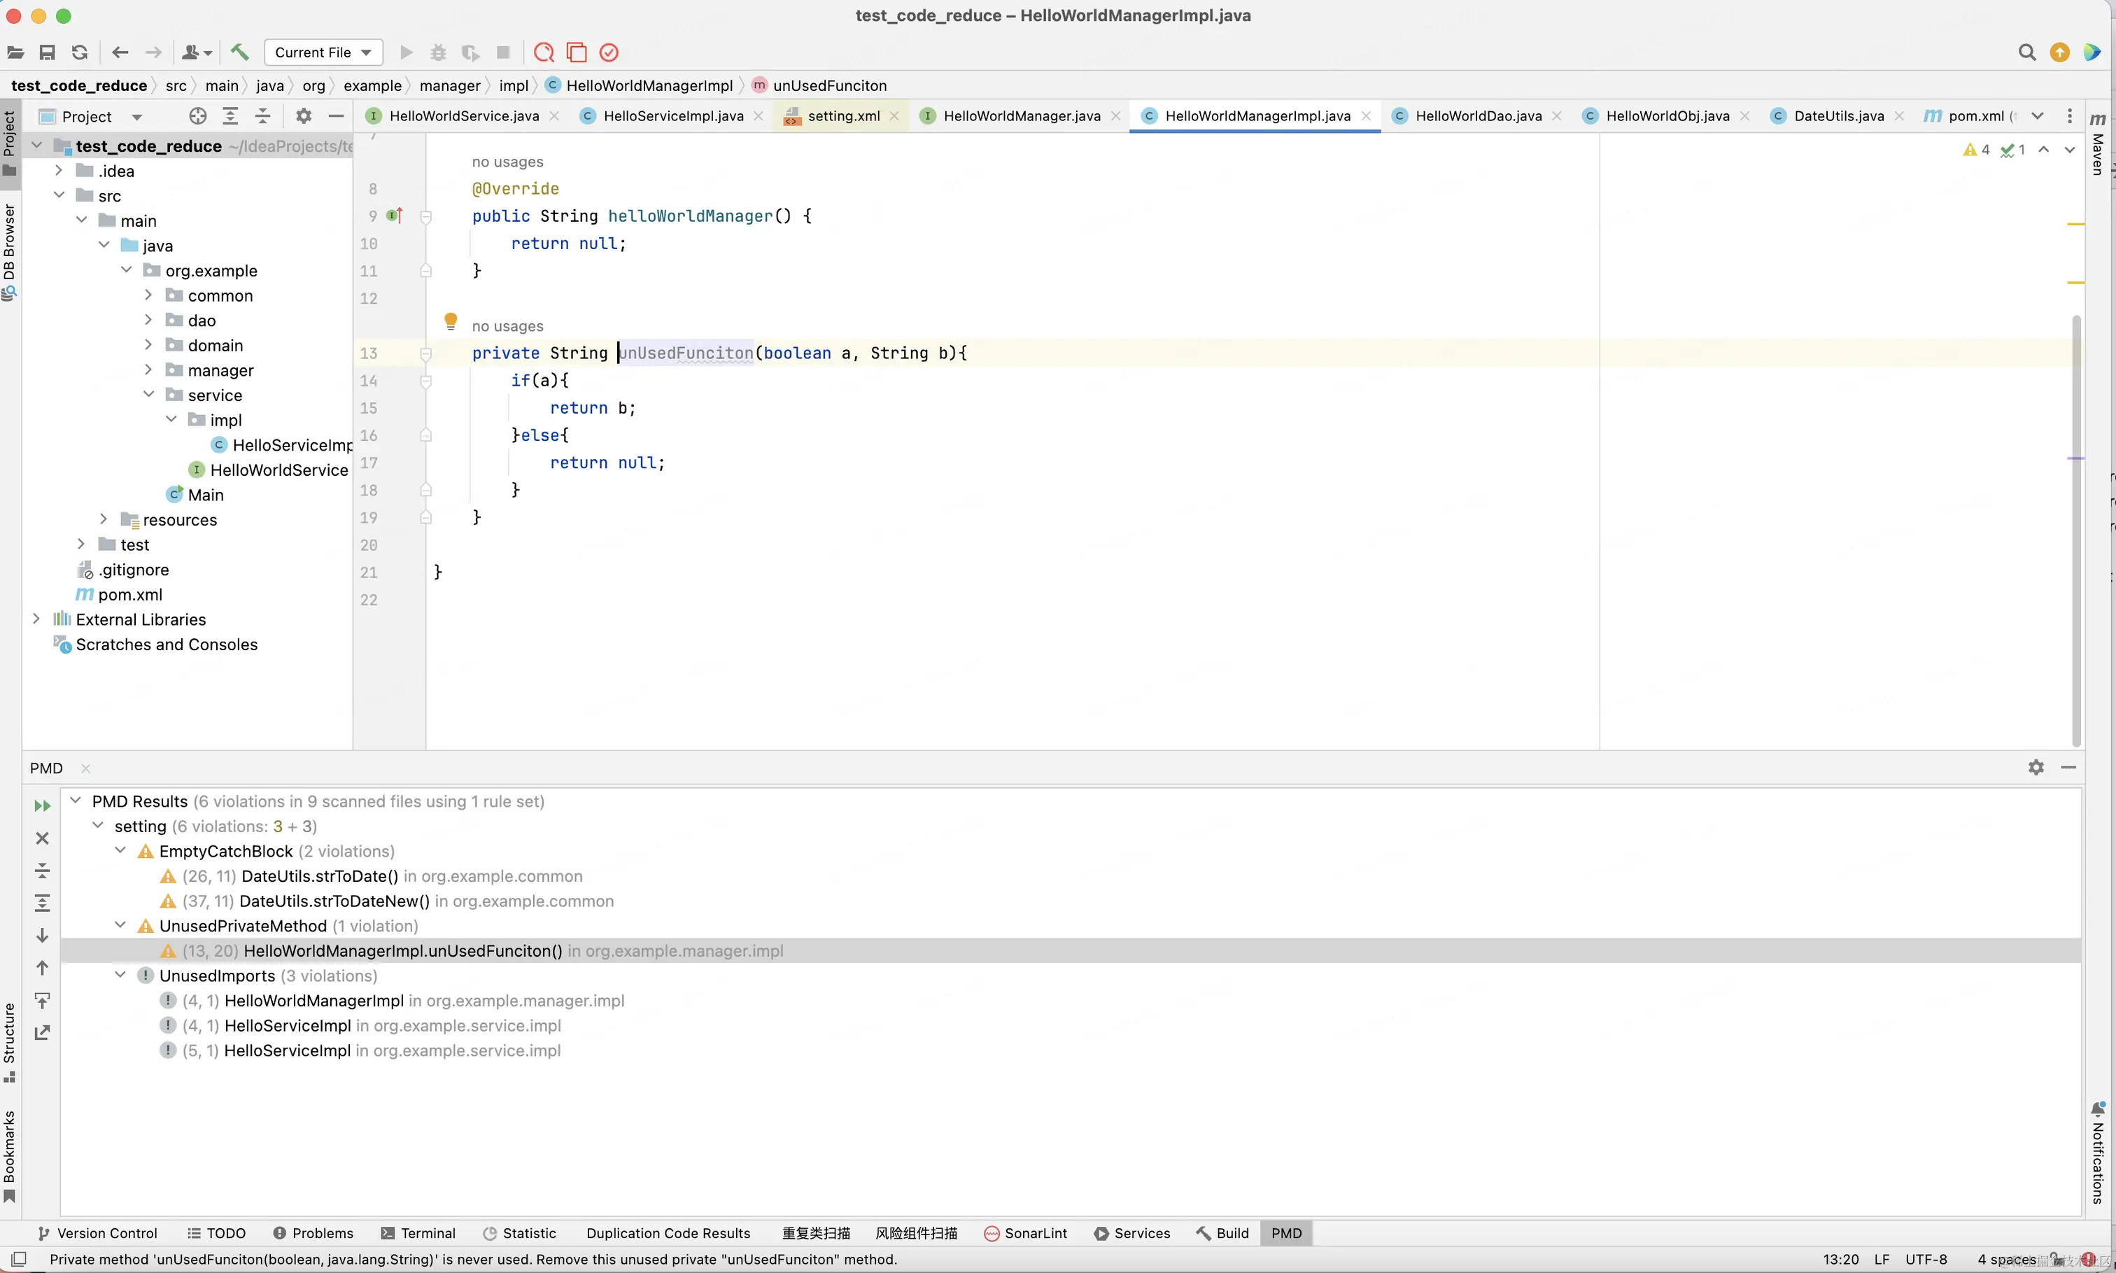The height and width of the screenshot is (1273, 2116).
Task: Open the Current File run configuration dropdown
Action: pos(323,52)
